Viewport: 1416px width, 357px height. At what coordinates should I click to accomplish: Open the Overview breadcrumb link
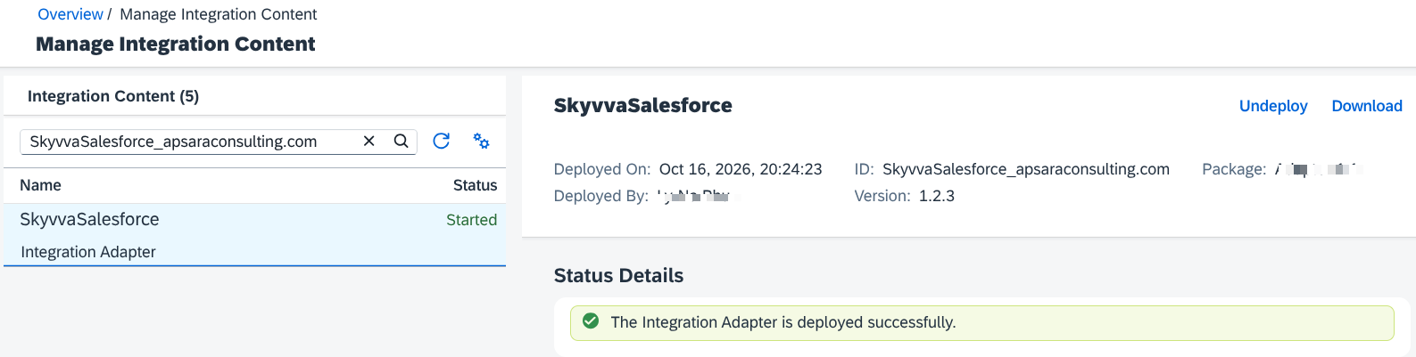(70, 14)
